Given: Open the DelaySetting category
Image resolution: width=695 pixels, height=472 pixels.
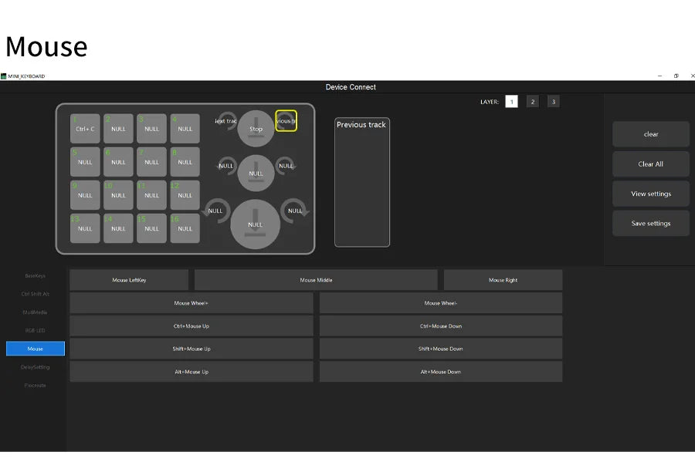Looking at the screenshot, I should (x=35, y=367).
